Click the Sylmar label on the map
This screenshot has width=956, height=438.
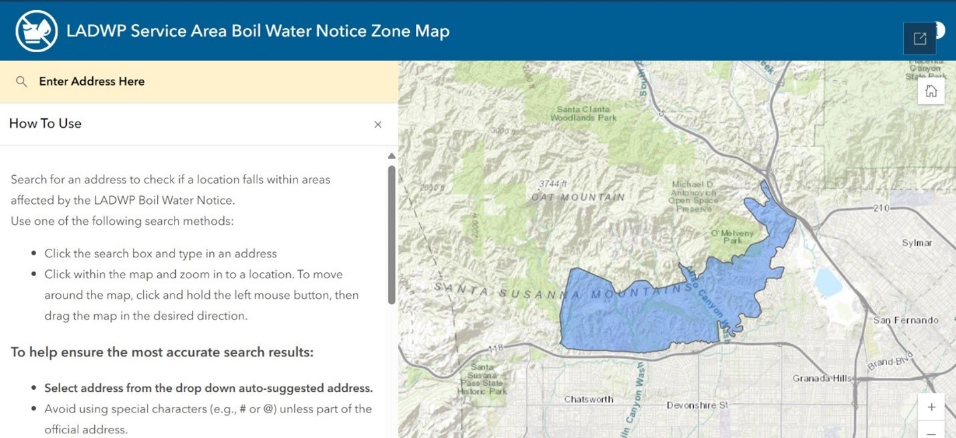[x=917, y=243]
